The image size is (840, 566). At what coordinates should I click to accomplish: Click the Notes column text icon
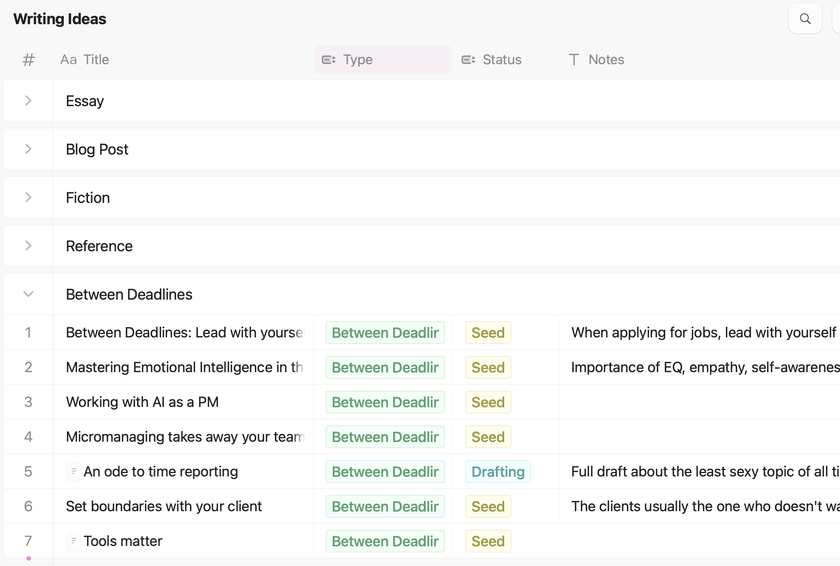(574, 60)
